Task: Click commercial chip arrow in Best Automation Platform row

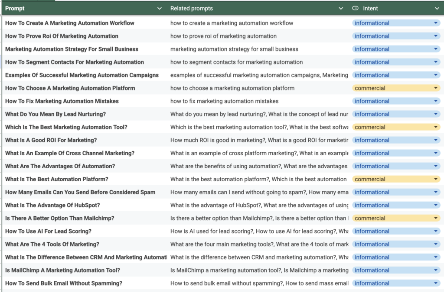Action: [436, 179]
